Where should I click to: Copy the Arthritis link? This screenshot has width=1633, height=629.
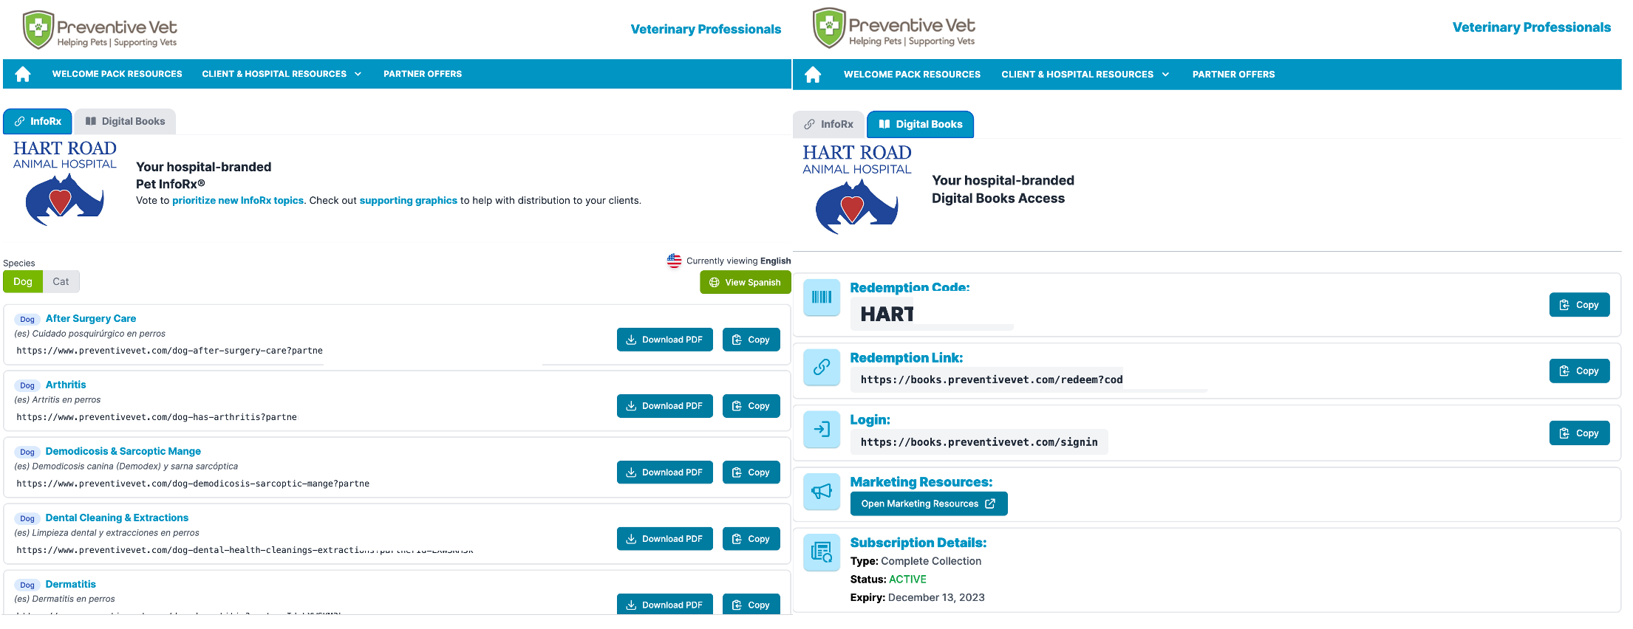[x=751, y=406]
